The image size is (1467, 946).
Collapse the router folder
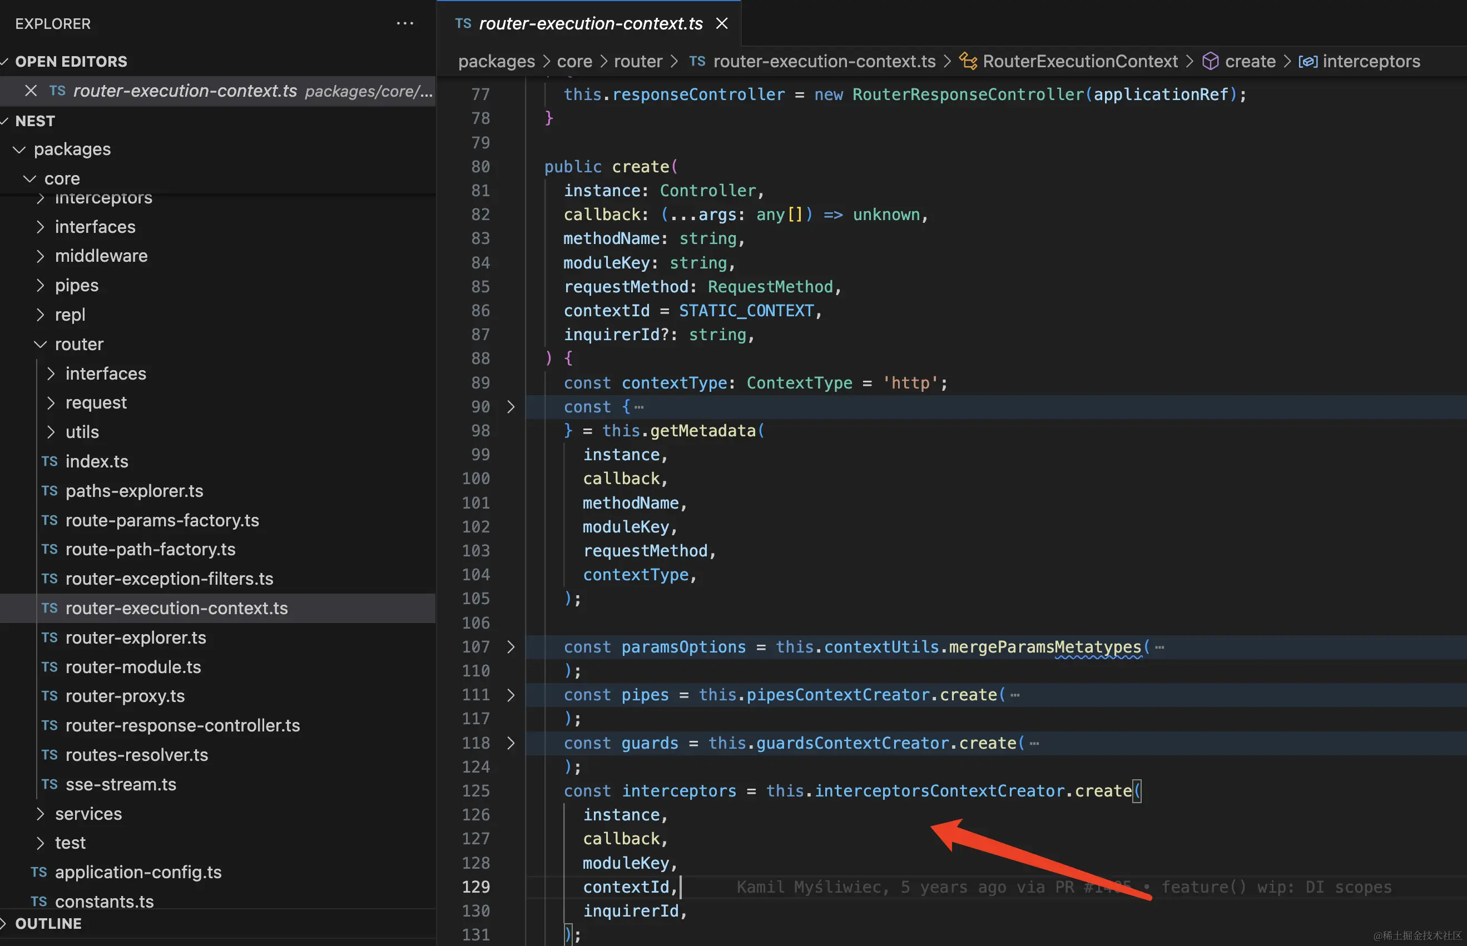(40, 345)
